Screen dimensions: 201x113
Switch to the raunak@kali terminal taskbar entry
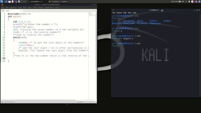35,2
